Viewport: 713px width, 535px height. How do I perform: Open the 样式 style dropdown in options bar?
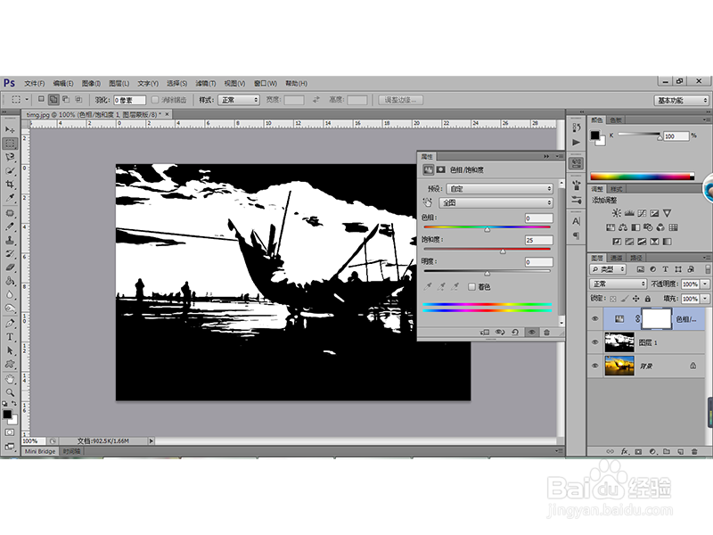[x=238, y=100]
